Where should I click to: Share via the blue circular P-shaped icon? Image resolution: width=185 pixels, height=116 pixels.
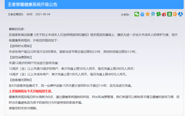(x=153, y=14)
